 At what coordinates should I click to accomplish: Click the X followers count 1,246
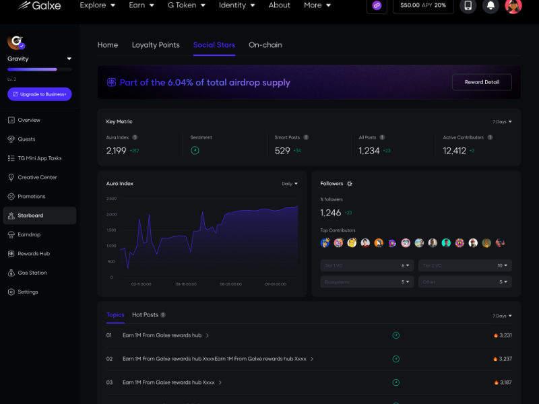[331, 213]
